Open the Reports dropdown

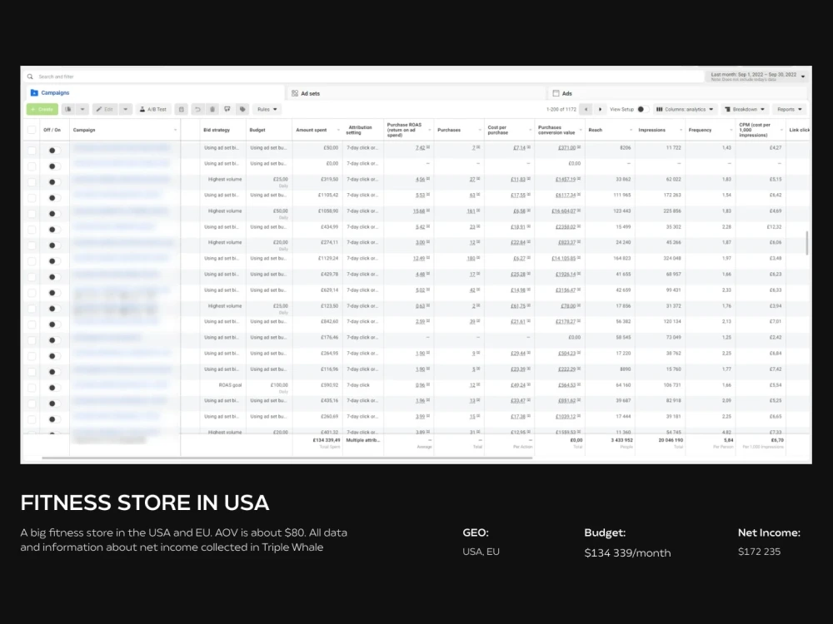point(790,109)
